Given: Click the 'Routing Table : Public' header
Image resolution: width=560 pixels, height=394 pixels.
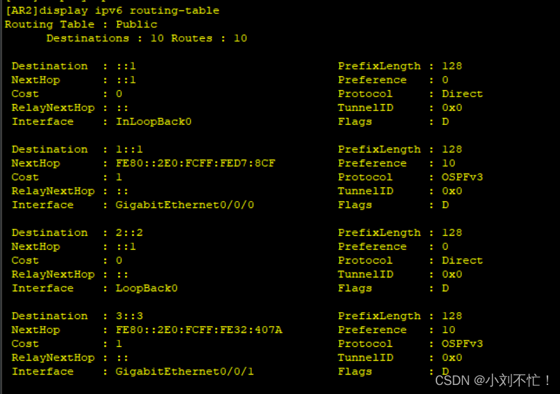Looking at the screenshot, I should 80,25.
